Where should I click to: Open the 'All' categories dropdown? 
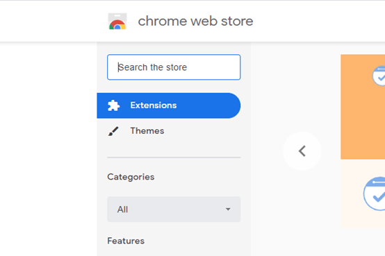(x=174, y=209)
